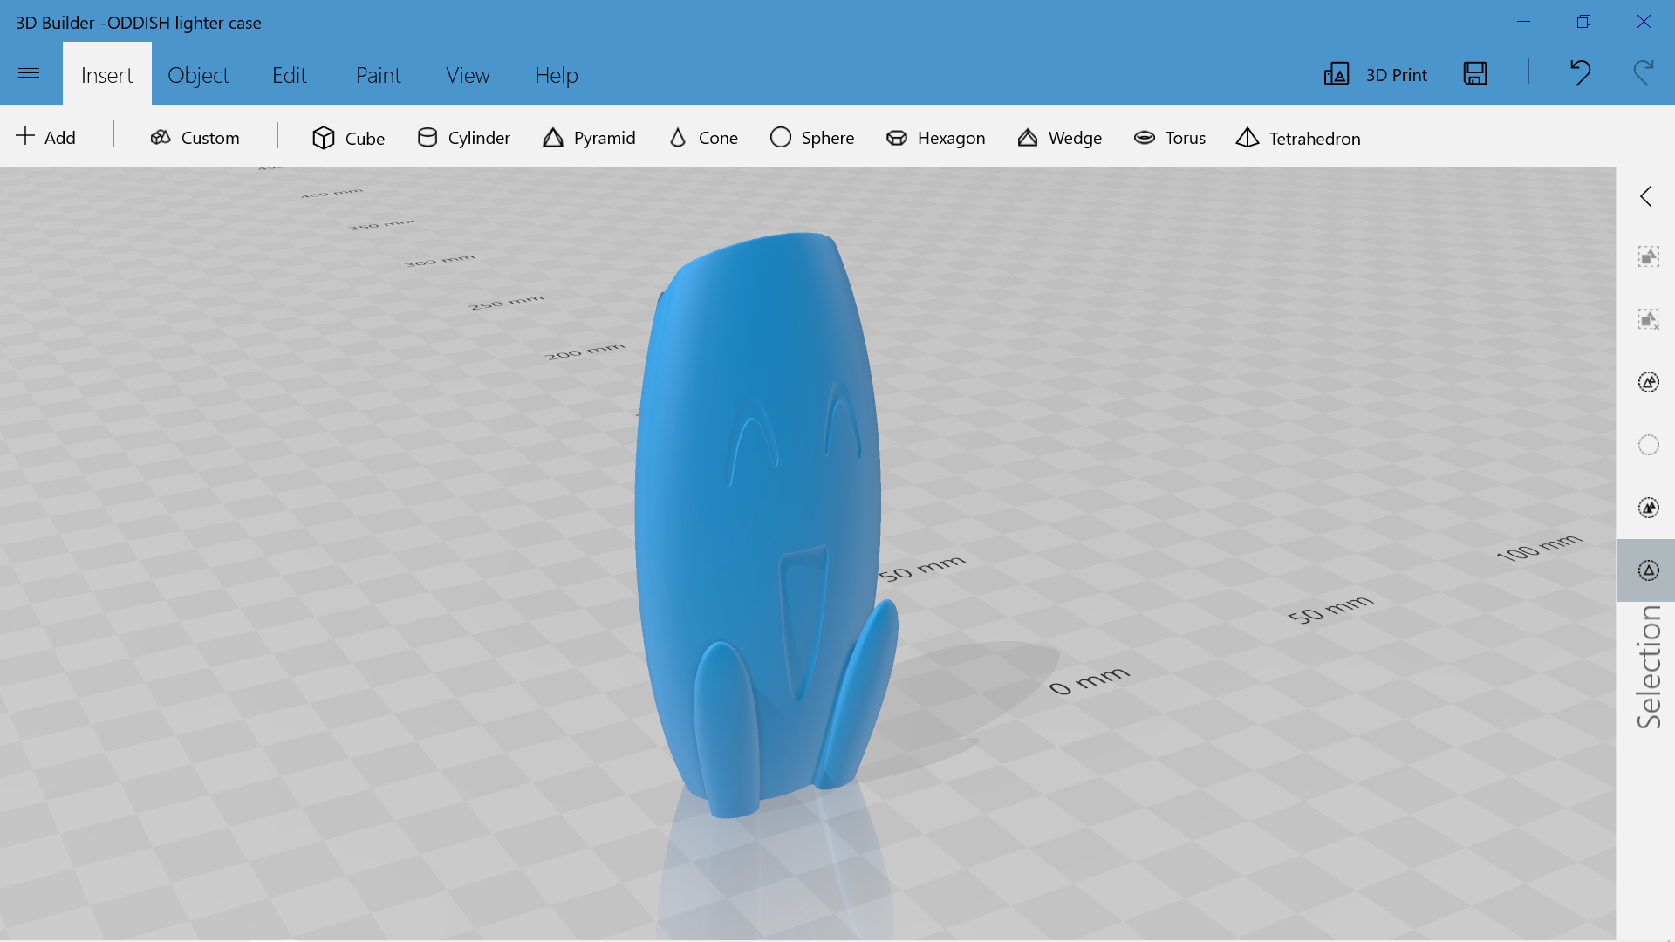
Task: Click the 3D Print button
Action: (1376, 74)
